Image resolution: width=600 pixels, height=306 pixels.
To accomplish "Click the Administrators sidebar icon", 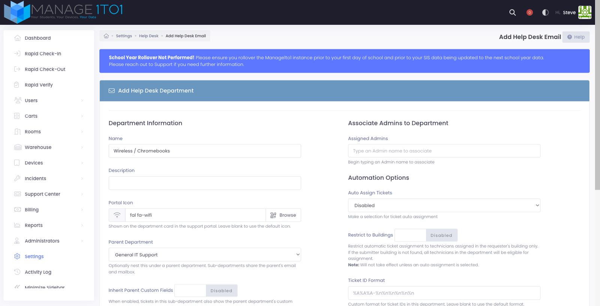I will 17,241.
